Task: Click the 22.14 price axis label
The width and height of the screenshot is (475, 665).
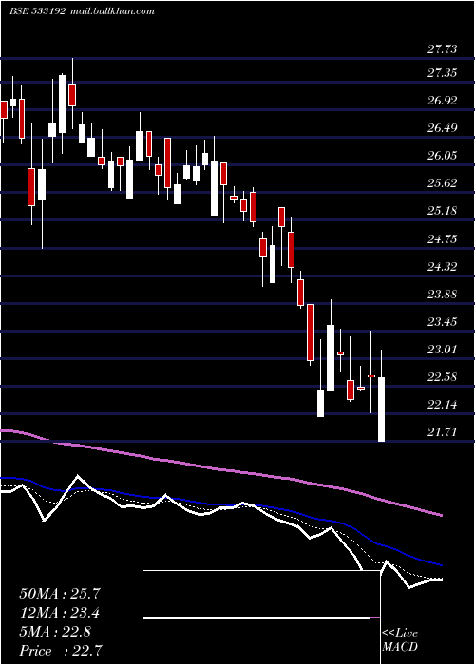Action: (x=443, y=405)
